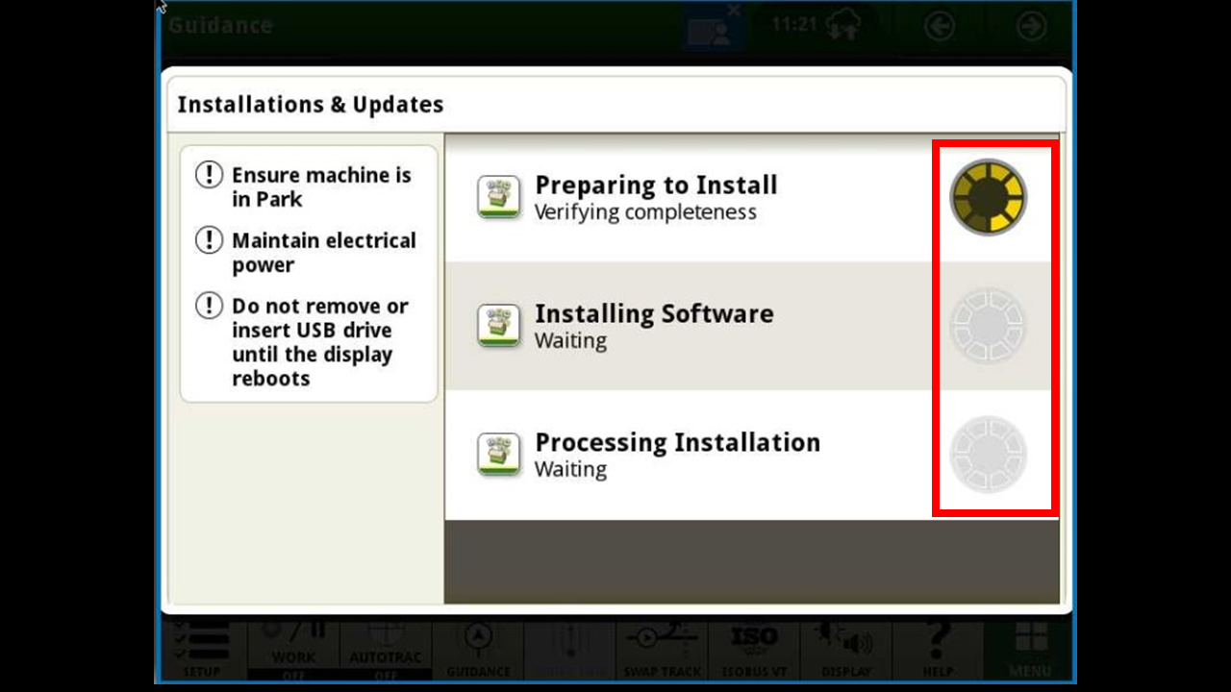Open the ISOBUS VT shortcut

754,651
